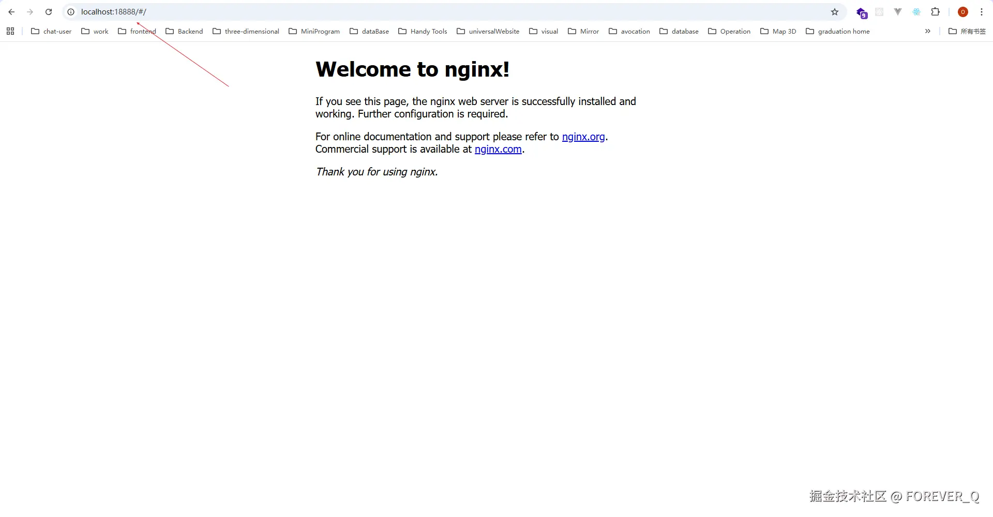Open the 所有书签 all bookmarks folder
The image size is (993, 517).
[x=967, y=31]
